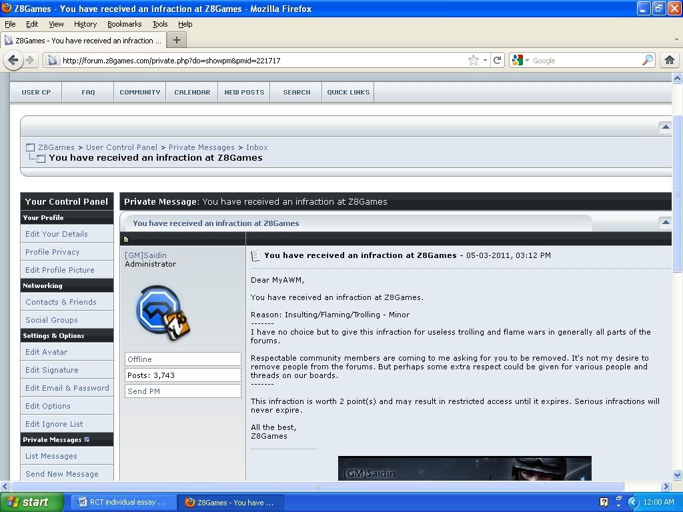Reload the page with the refresh icon
Screen dimensions: 683x512
(497, 60)
